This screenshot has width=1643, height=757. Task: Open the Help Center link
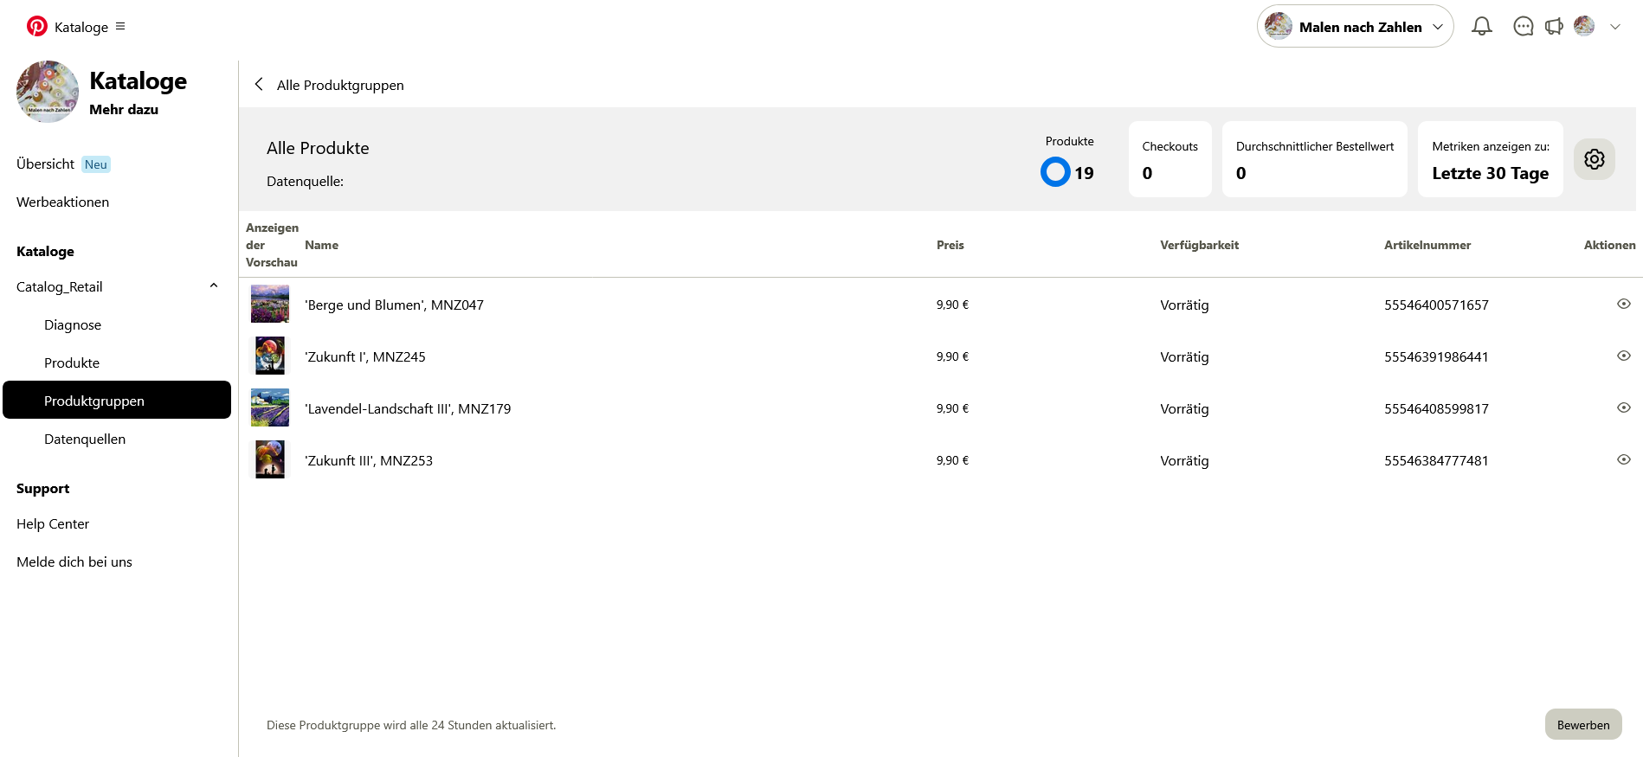[53, 524]
